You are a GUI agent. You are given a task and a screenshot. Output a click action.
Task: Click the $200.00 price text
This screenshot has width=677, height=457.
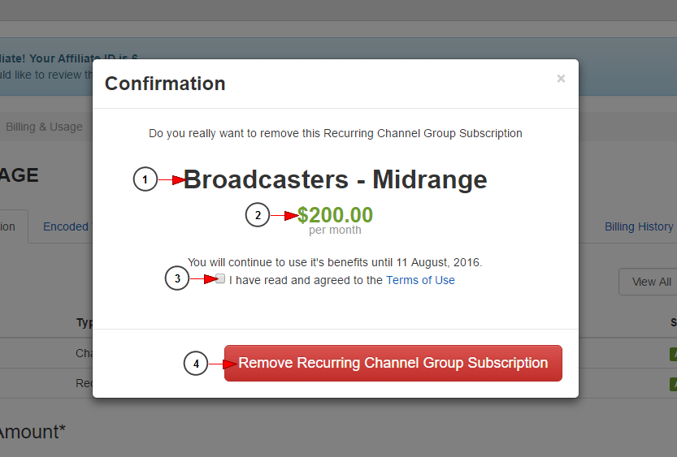click(x=335, y=215)
